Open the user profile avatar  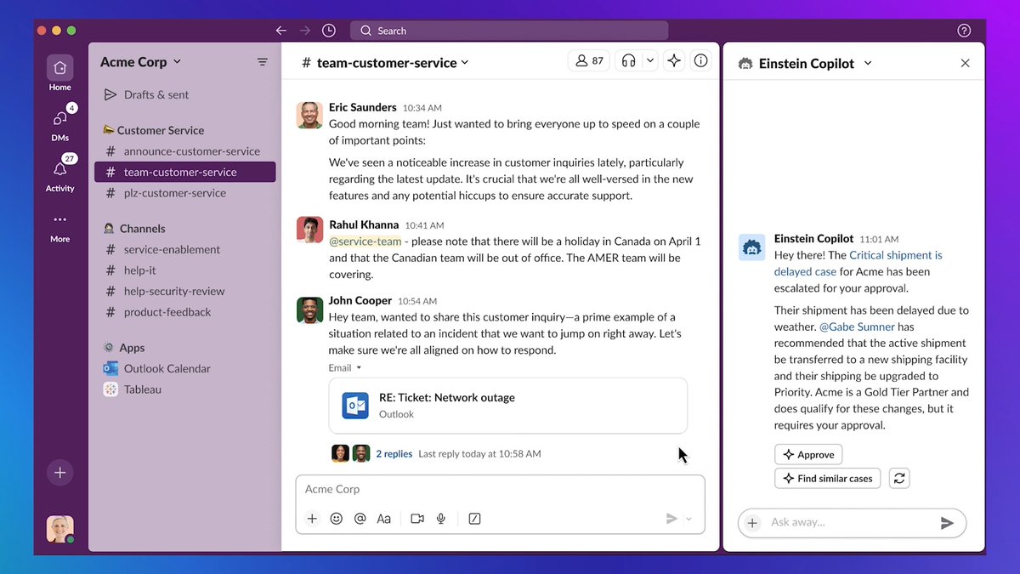point(59,529)
